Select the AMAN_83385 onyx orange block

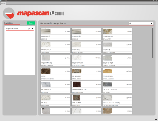tap(117, 74)
